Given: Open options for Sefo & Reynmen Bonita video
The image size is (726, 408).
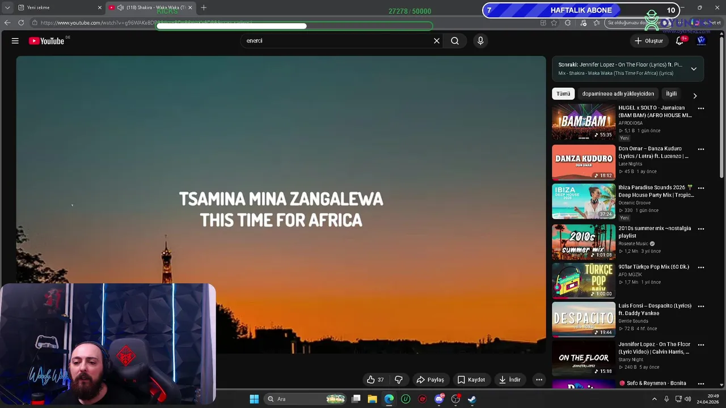Looking at the screenshot, I should tap(701, 384).
